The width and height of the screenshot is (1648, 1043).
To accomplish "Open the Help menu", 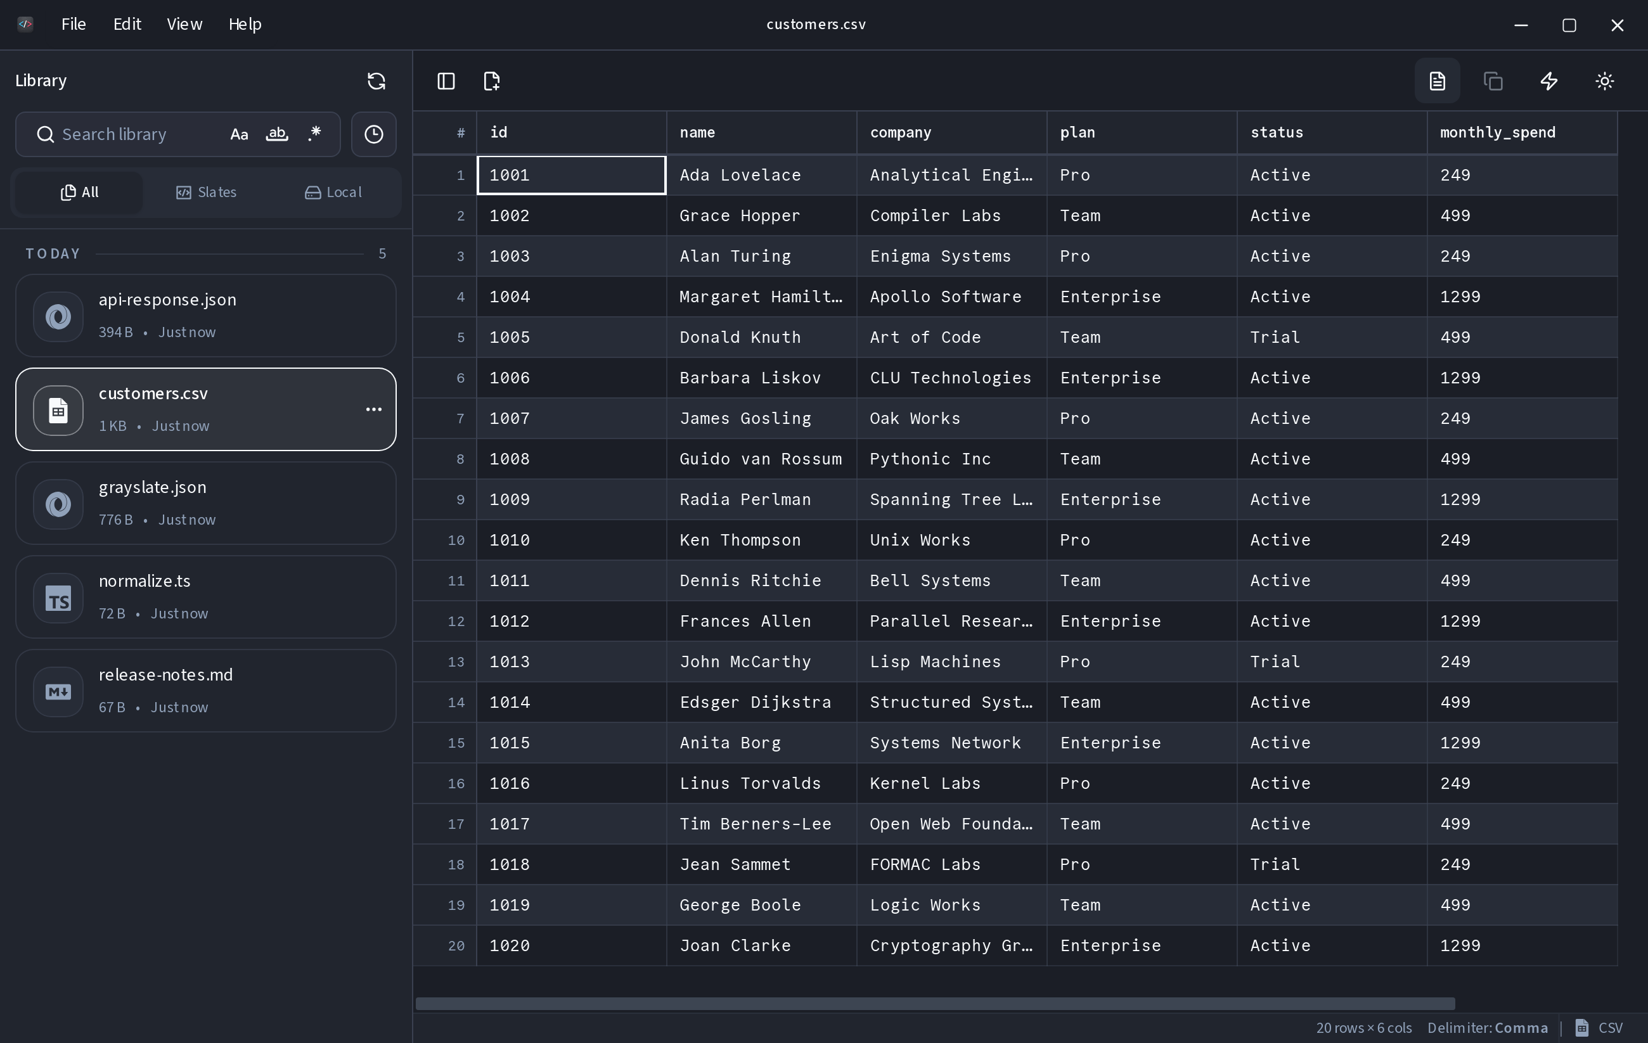I will [245, 24].
